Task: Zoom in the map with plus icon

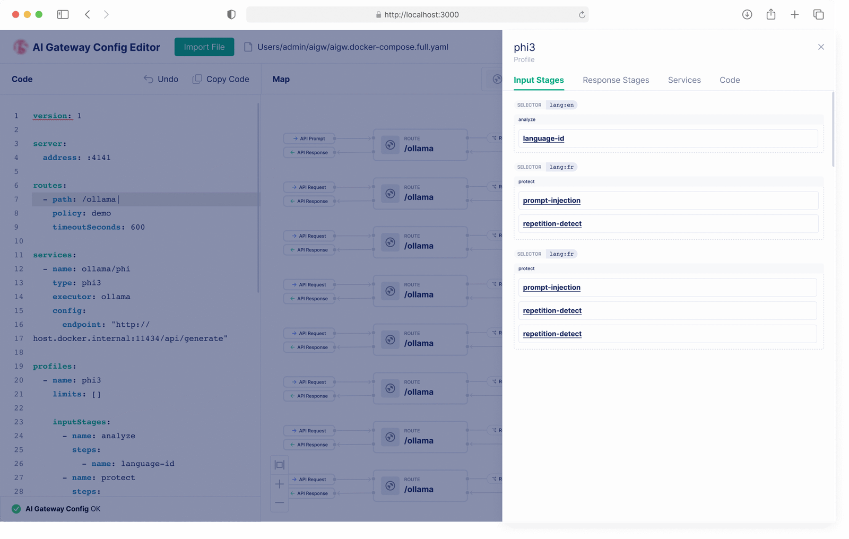Action: pos(280,484)
